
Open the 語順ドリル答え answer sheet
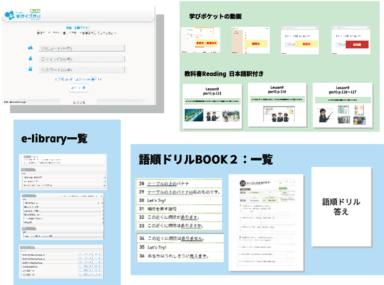coord(341,207)
